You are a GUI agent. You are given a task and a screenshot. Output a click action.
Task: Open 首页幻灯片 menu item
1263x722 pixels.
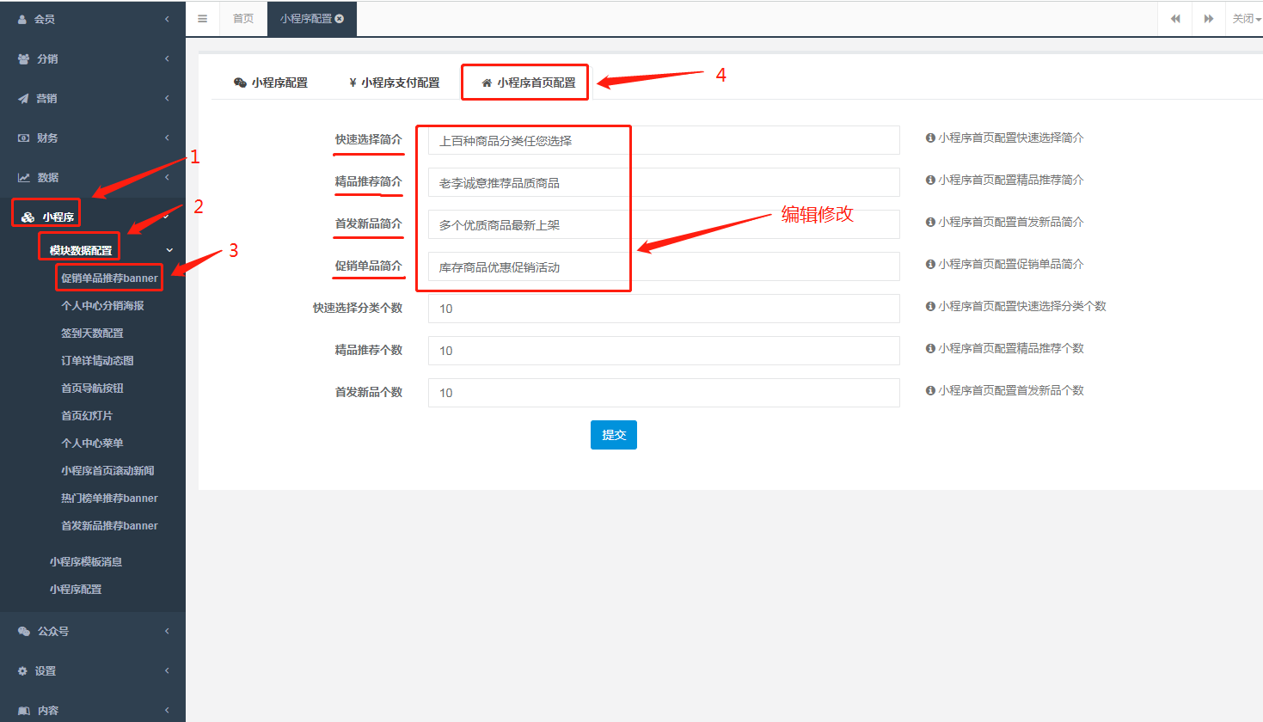pos(87,415)
